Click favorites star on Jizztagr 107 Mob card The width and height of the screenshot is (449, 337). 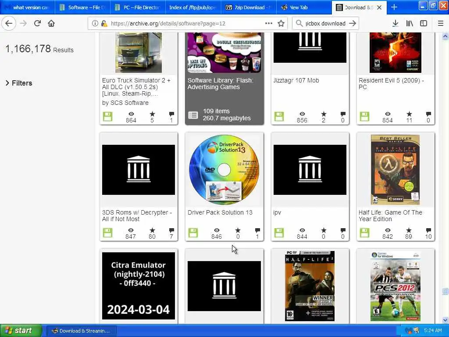pos(324,114)
